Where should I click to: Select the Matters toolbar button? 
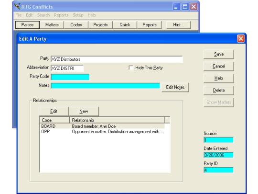pos(52,25)
